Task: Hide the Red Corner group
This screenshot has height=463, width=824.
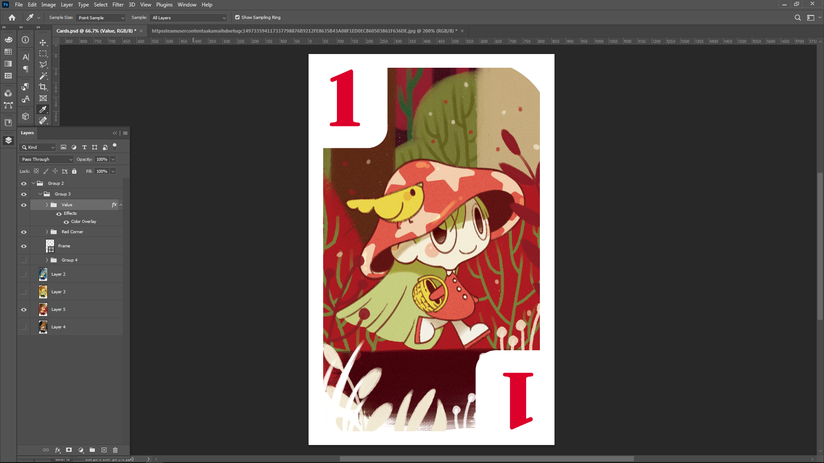Action: click(x=24, y=232)
